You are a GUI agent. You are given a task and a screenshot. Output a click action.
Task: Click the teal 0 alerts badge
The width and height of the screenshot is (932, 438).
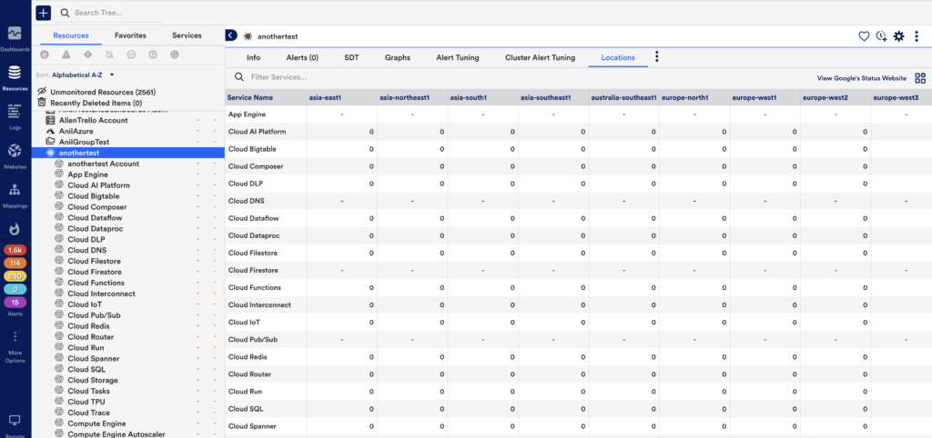click(x=15, y=289)
